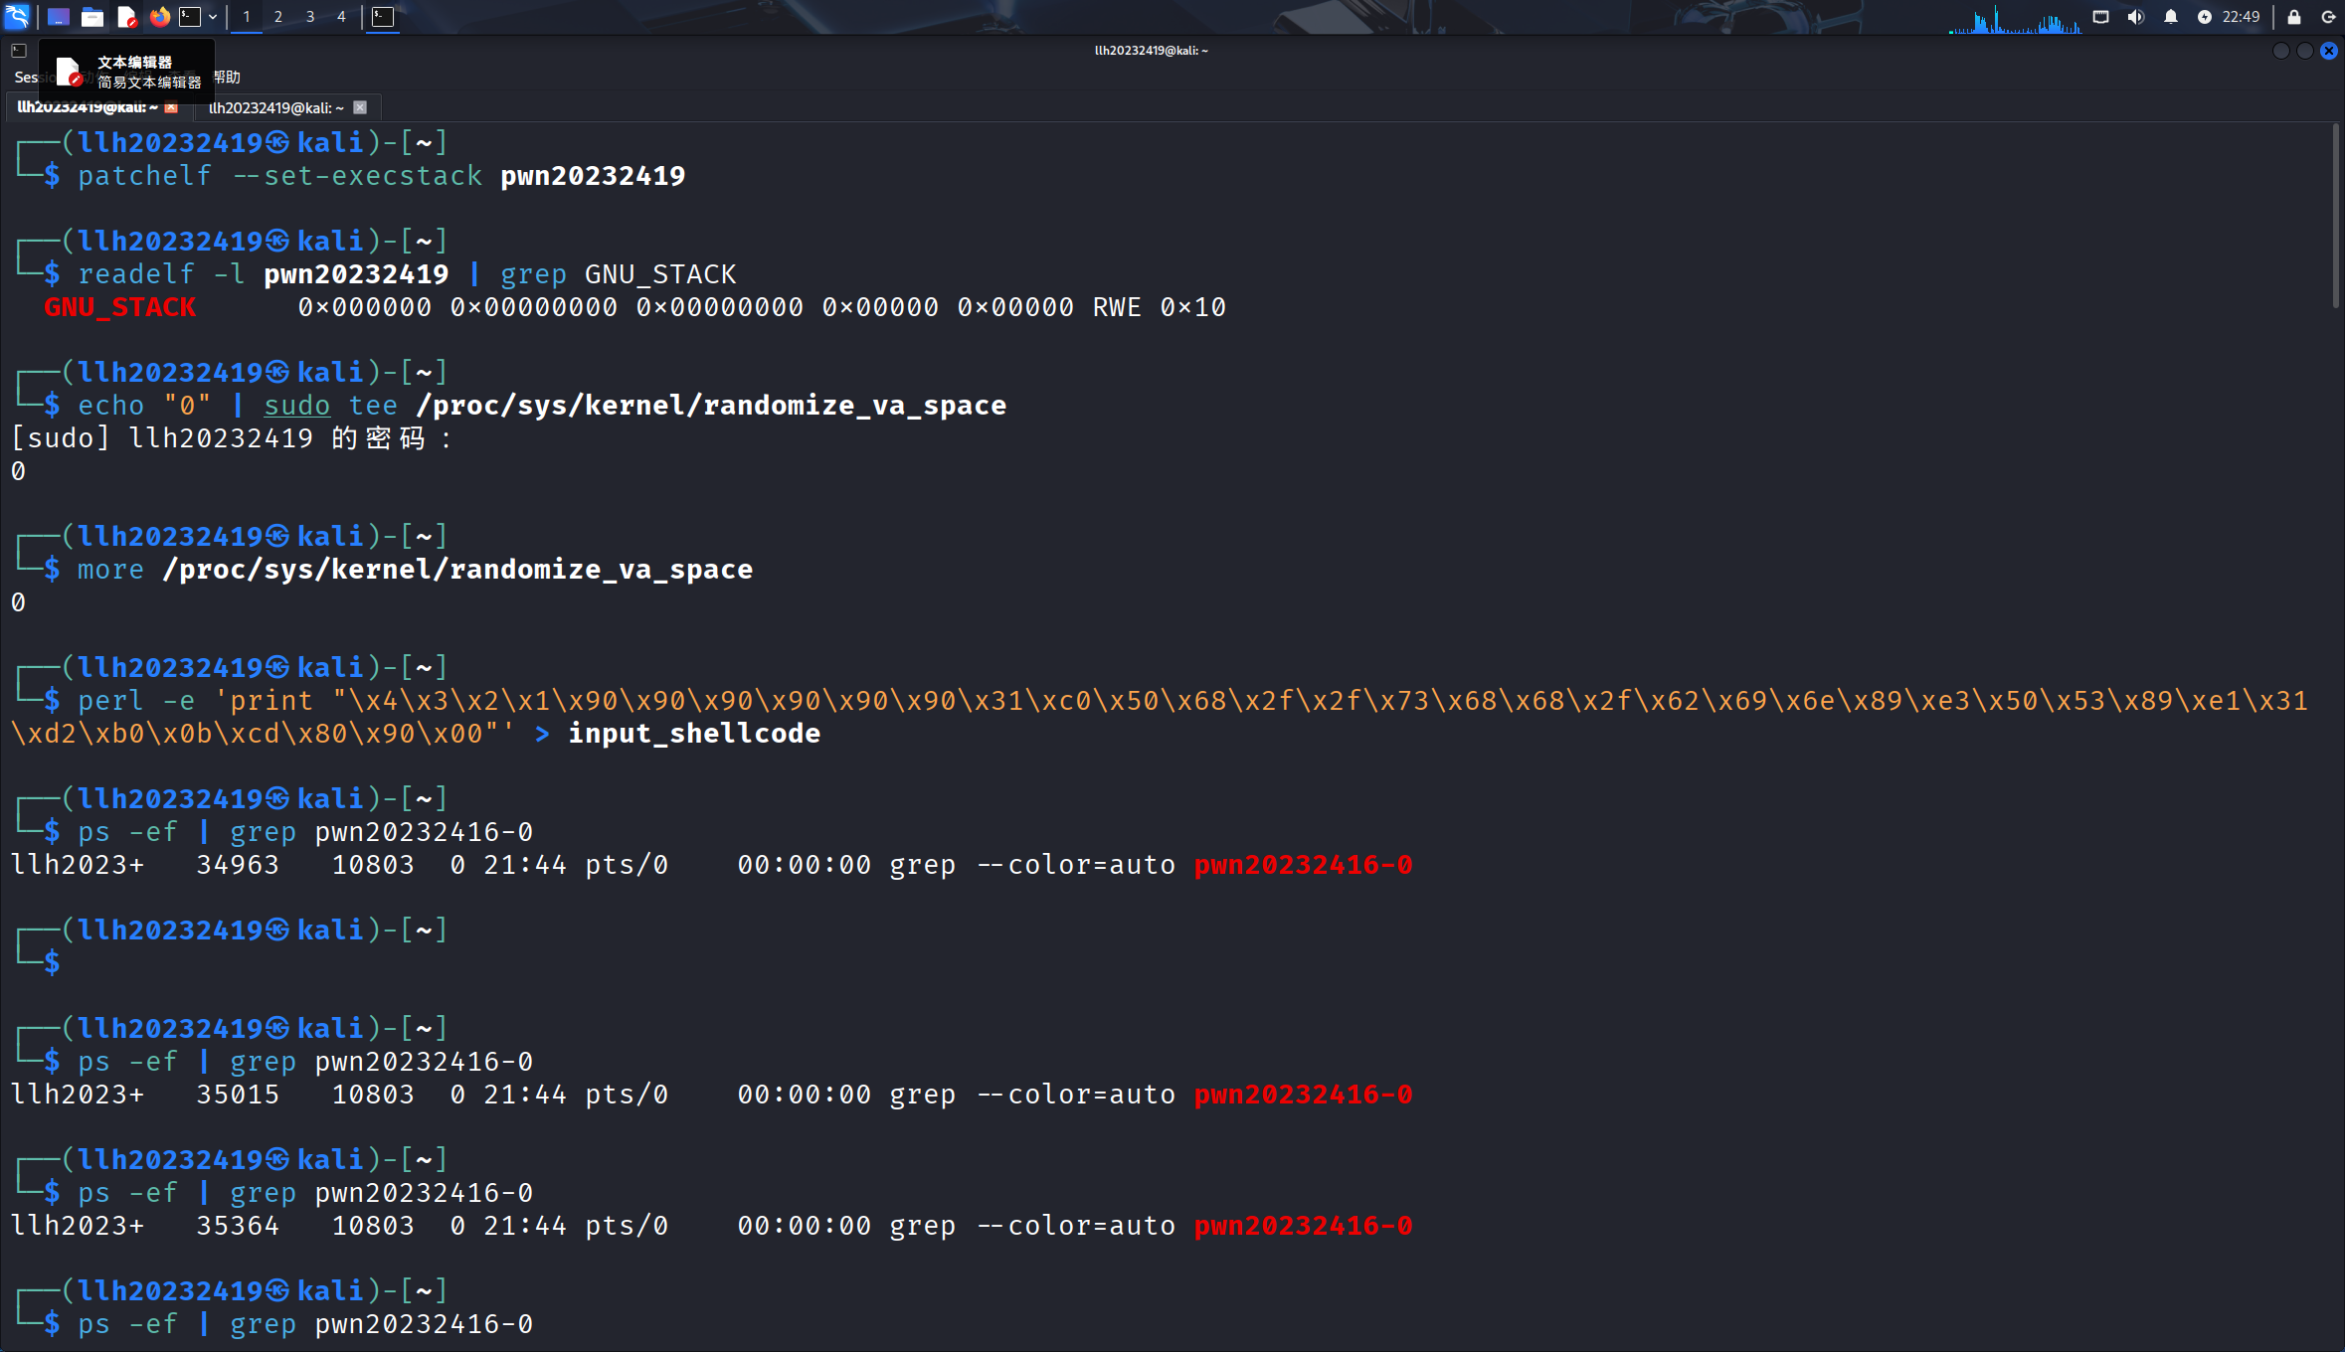
Task: Click the log out icon
Action: tap(2328, 16)
